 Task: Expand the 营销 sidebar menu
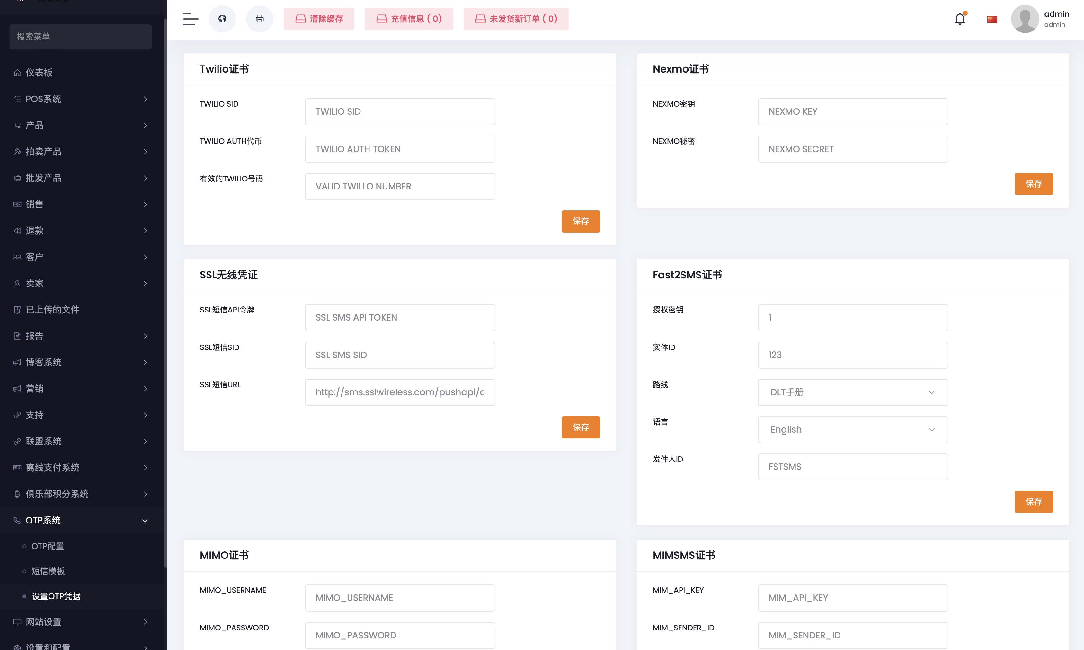(81, 389)
